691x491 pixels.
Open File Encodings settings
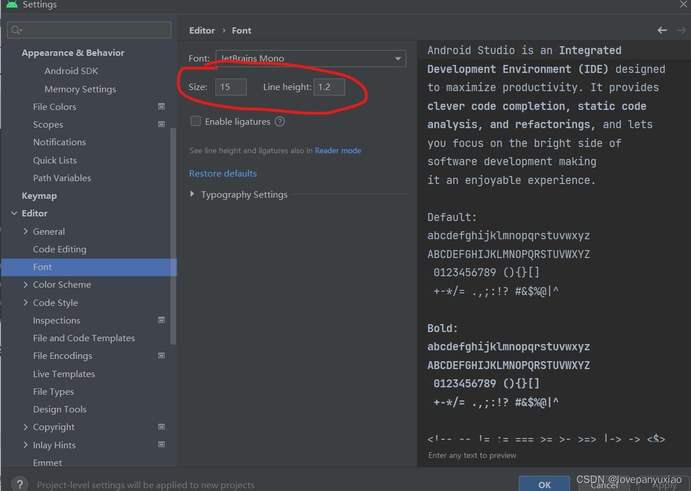point(63,355)
